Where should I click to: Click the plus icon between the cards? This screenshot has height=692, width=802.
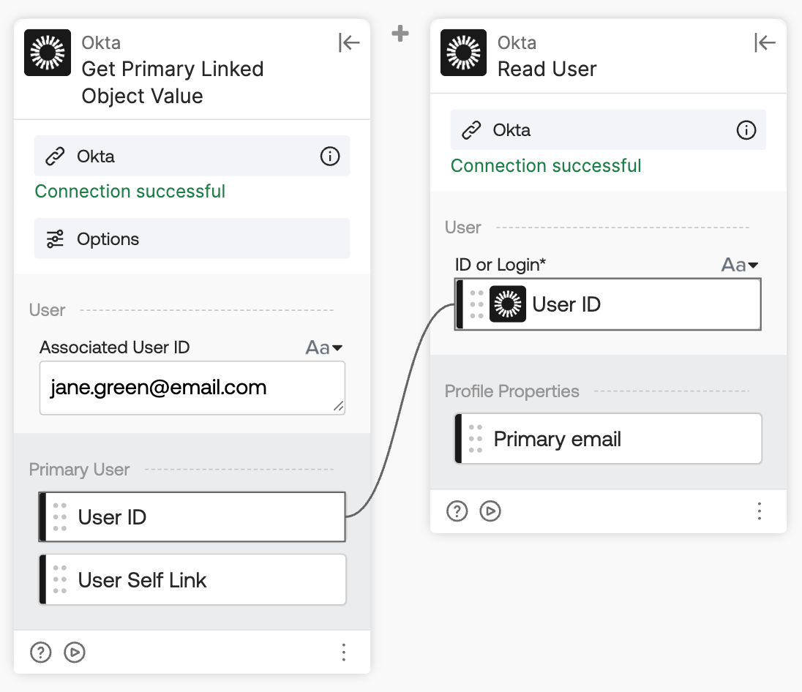tap(400, 34)
